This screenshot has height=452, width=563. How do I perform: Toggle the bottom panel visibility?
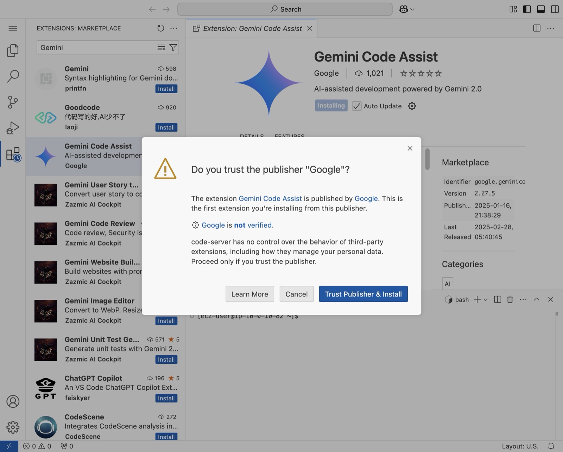tap(541, 9)
